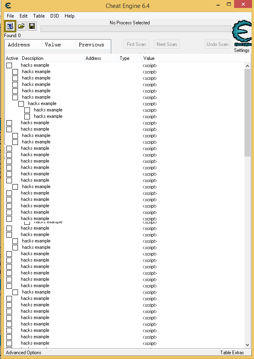Click the Cheat Engine title bar icon
Screen dimensions: 254x359
tap(8, 5)
